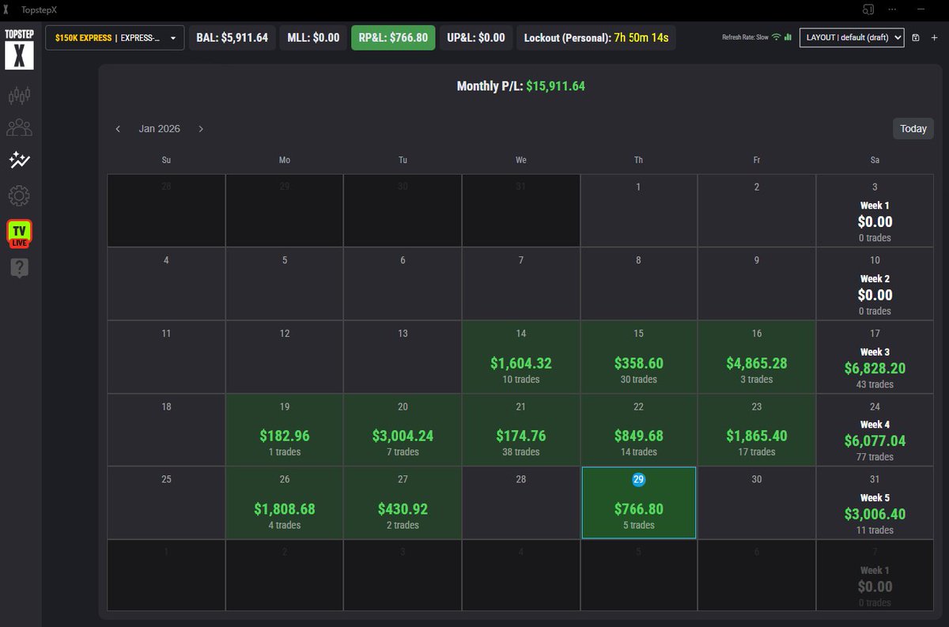Open the LAYOUT default draft dropdown
The height and width of the screenshot is (627, 949).
(852, 37)
